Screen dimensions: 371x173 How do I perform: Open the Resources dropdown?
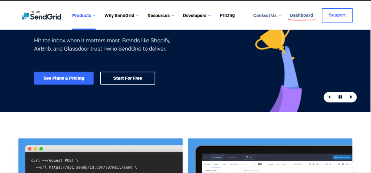(161, 16)
